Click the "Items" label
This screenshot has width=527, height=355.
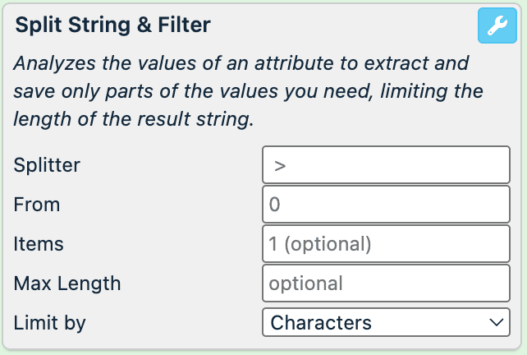tap(39, 244)
